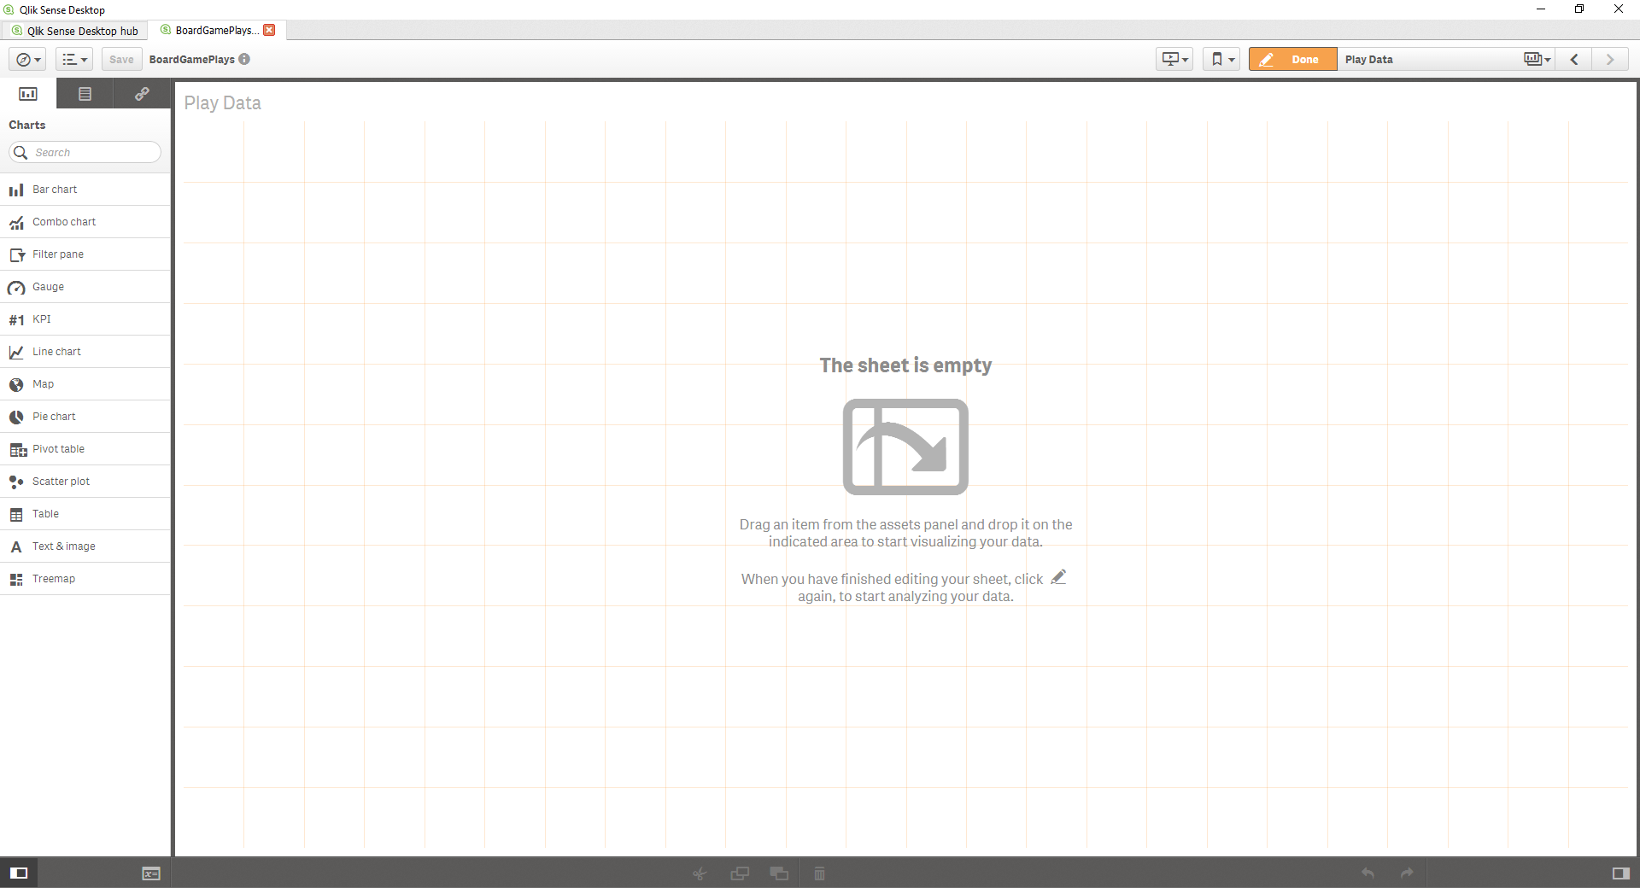This screenshot has height=888, width=1640.
Task: Select Filter pane from assets
Action: coord(85,254)
